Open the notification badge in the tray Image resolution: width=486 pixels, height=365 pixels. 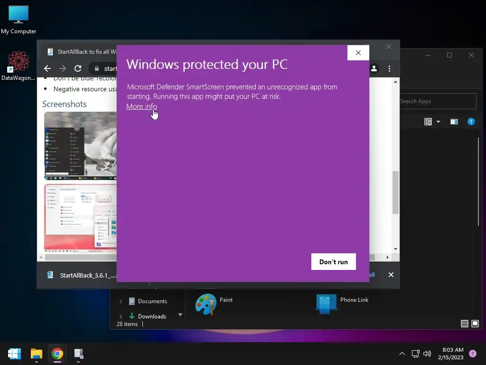473,353
